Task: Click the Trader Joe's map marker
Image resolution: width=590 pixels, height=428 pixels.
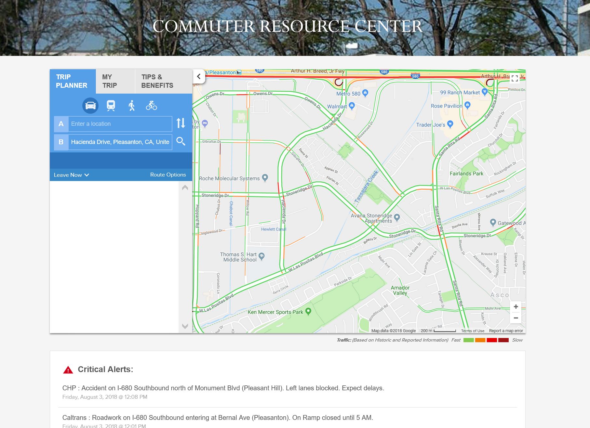Action: [450, 124]
